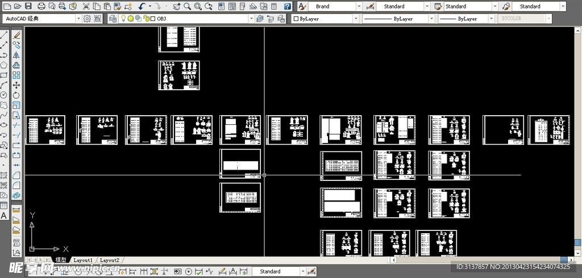
Task: Toggle OBJ layer on/off lightbulb
Action: [123, 19]
